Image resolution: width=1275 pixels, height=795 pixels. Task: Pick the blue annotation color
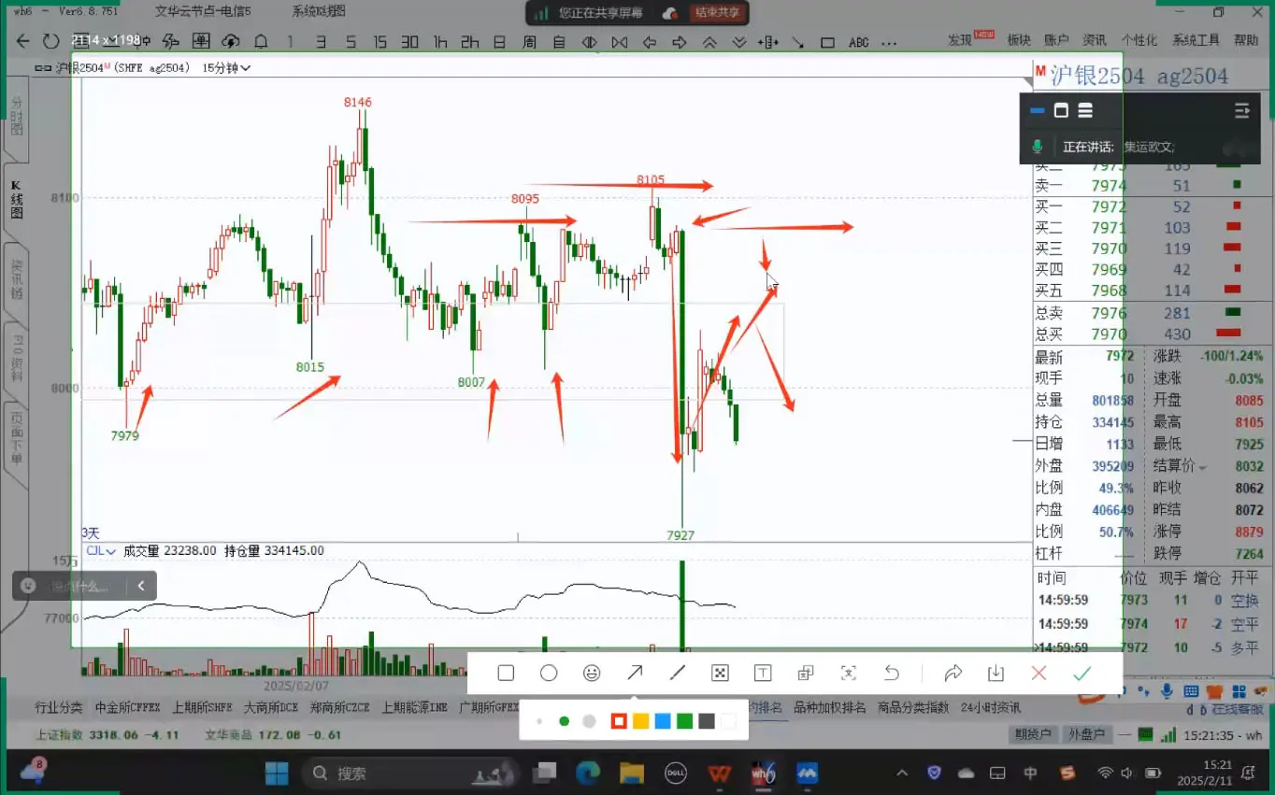click(x=663, y=720)
